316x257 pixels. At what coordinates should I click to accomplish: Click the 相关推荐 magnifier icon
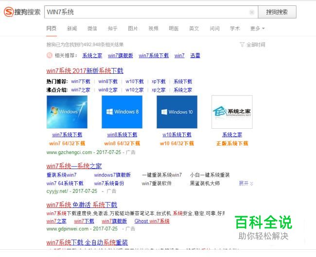tap(50, 55)
